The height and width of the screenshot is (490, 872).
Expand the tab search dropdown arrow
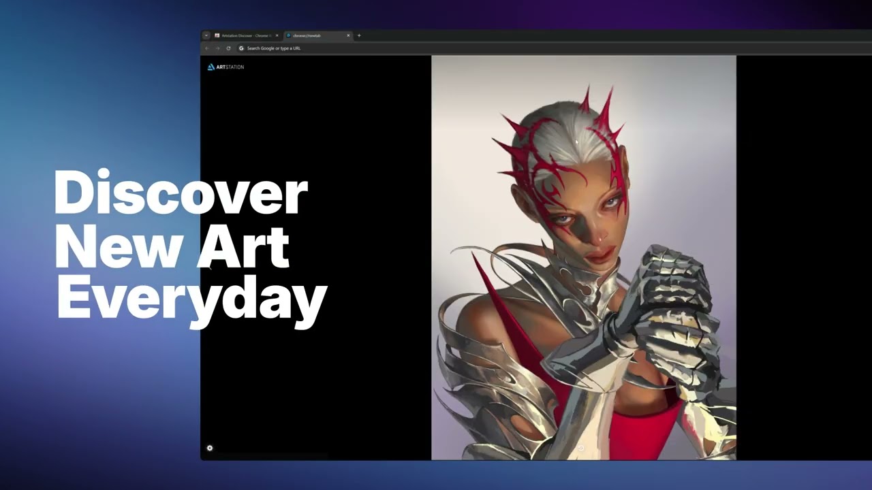[206, 35]
